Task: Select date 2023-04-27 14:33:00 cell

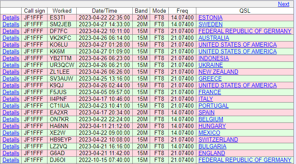Action: pos(104,24)
